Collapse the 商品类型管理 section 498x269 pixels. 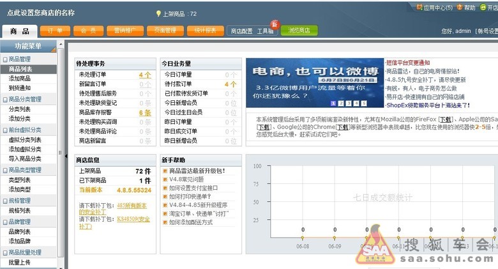click(5, 170)
